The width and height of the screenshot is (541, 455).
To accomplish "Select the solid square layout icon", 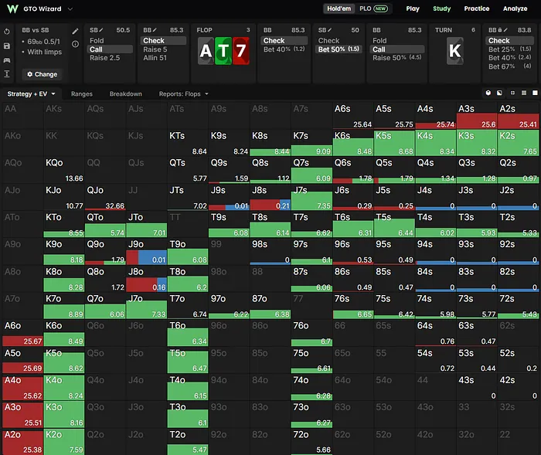I will [x=535, y=93].
